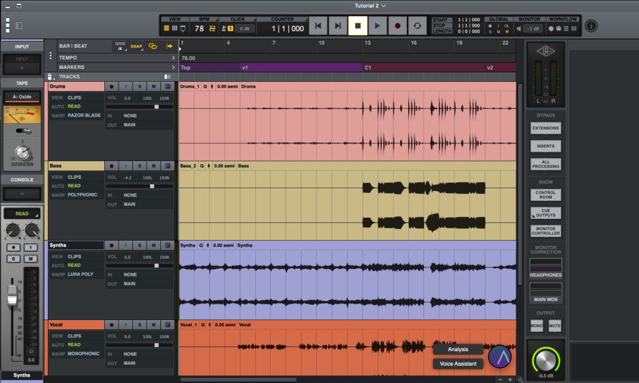Click the ALL PROCESSING bypass button

pos(545,164)
